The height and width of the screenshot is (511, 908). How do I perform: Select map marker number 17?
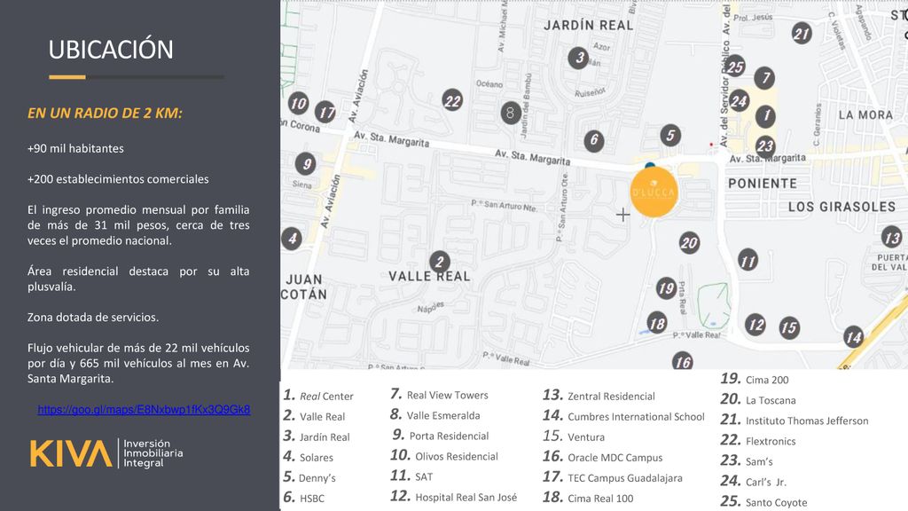pyautogui.click(x=325, y=112)
